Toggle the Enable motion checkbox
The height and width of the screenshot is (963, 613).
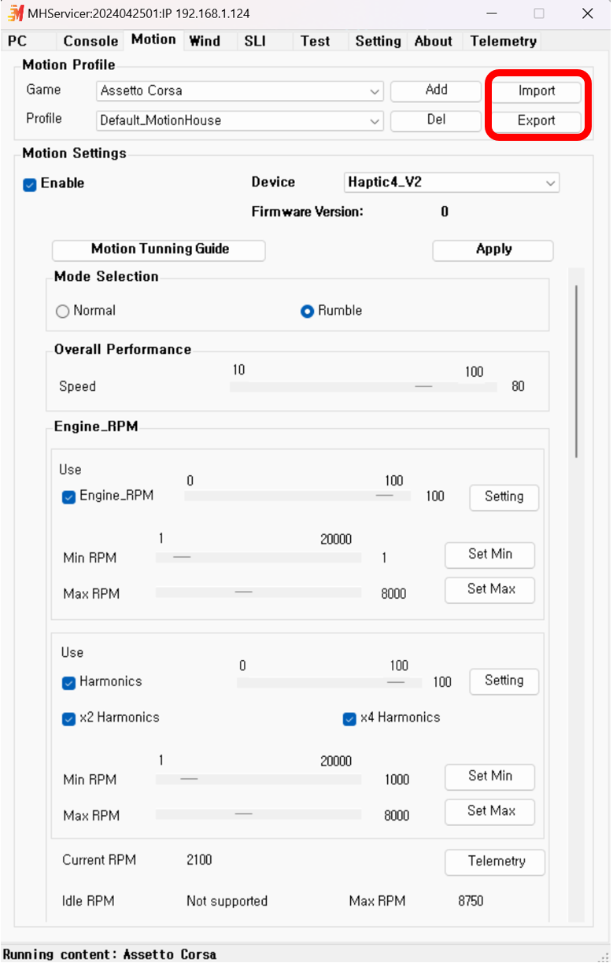30,184
